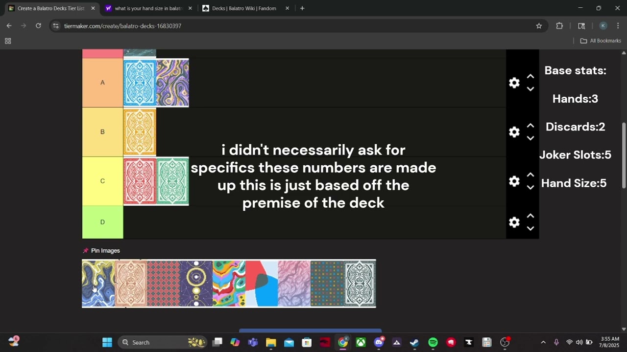Image resolution: width=627 pixels, height=352 pixels.
Task: Switch to the Balatro Wiki Fandom tab
Action: 244,8
